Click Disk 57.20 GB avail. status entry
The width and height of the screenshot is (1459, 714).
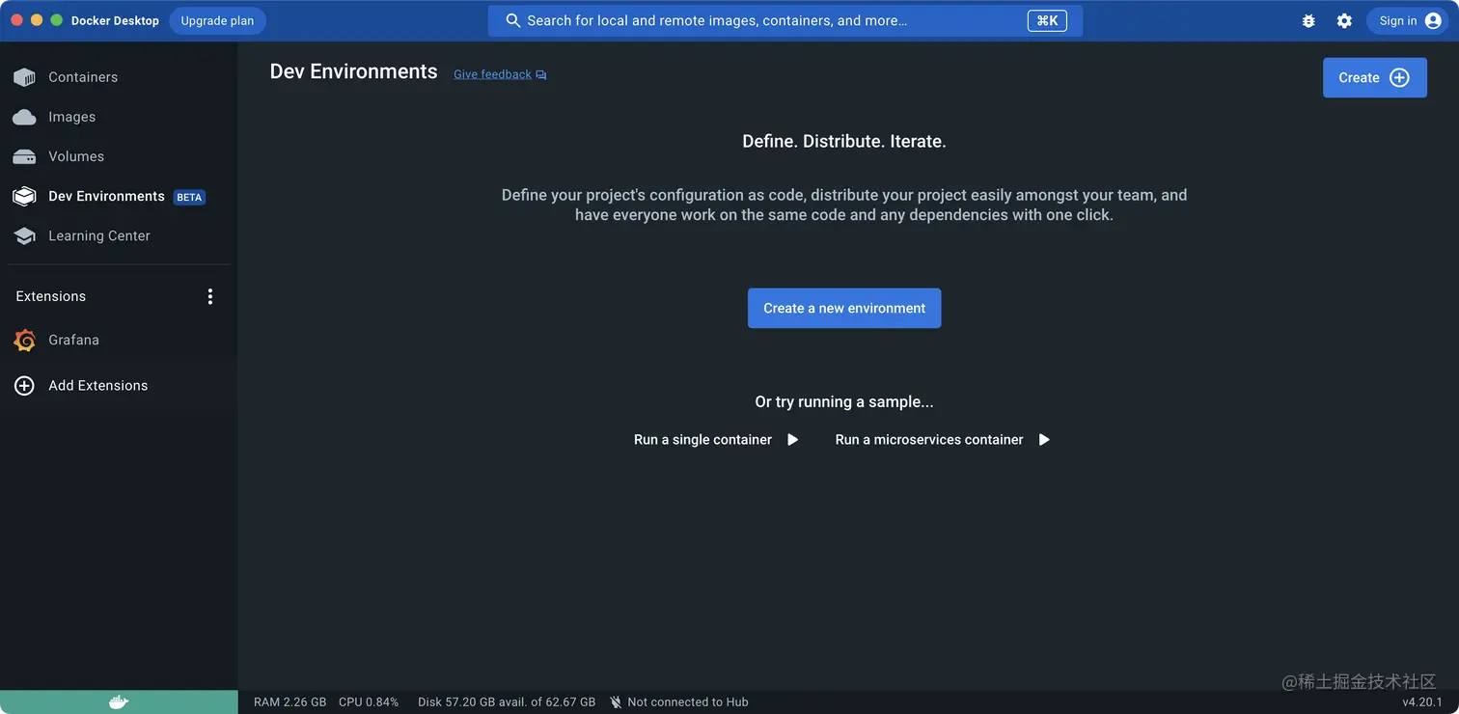click(x=507, y=702)
